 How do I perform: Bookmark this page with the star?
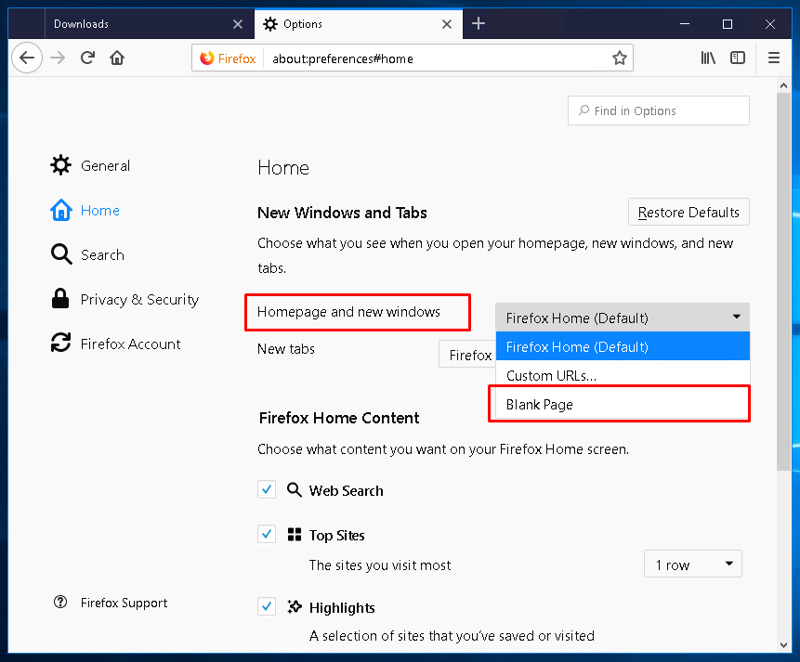click(x=620, y=58)
